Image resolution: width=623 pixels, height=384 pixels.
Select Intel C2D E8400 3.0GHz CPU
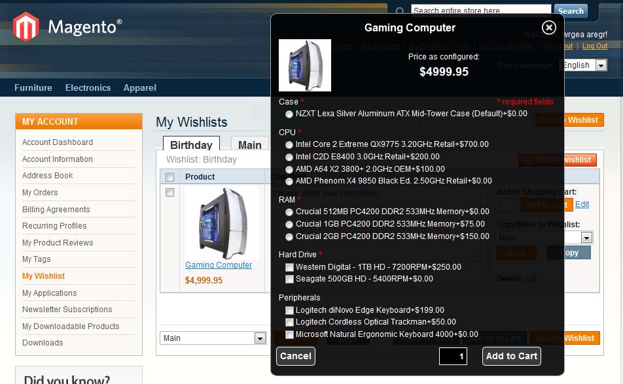coord(289,157)
